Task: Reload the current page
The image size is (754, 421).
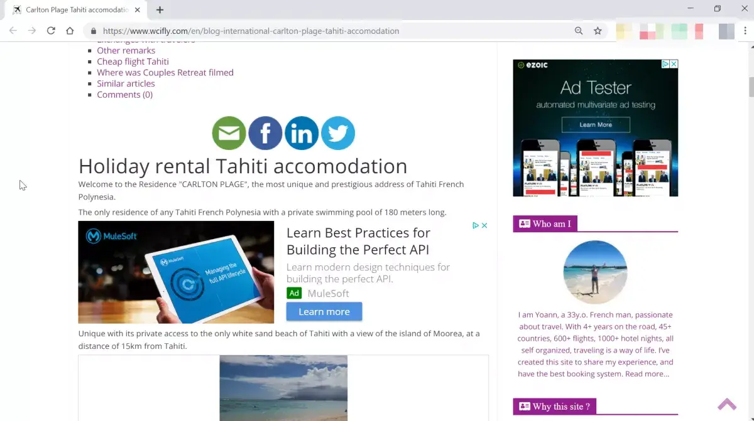Action: (x=51, y=31)
